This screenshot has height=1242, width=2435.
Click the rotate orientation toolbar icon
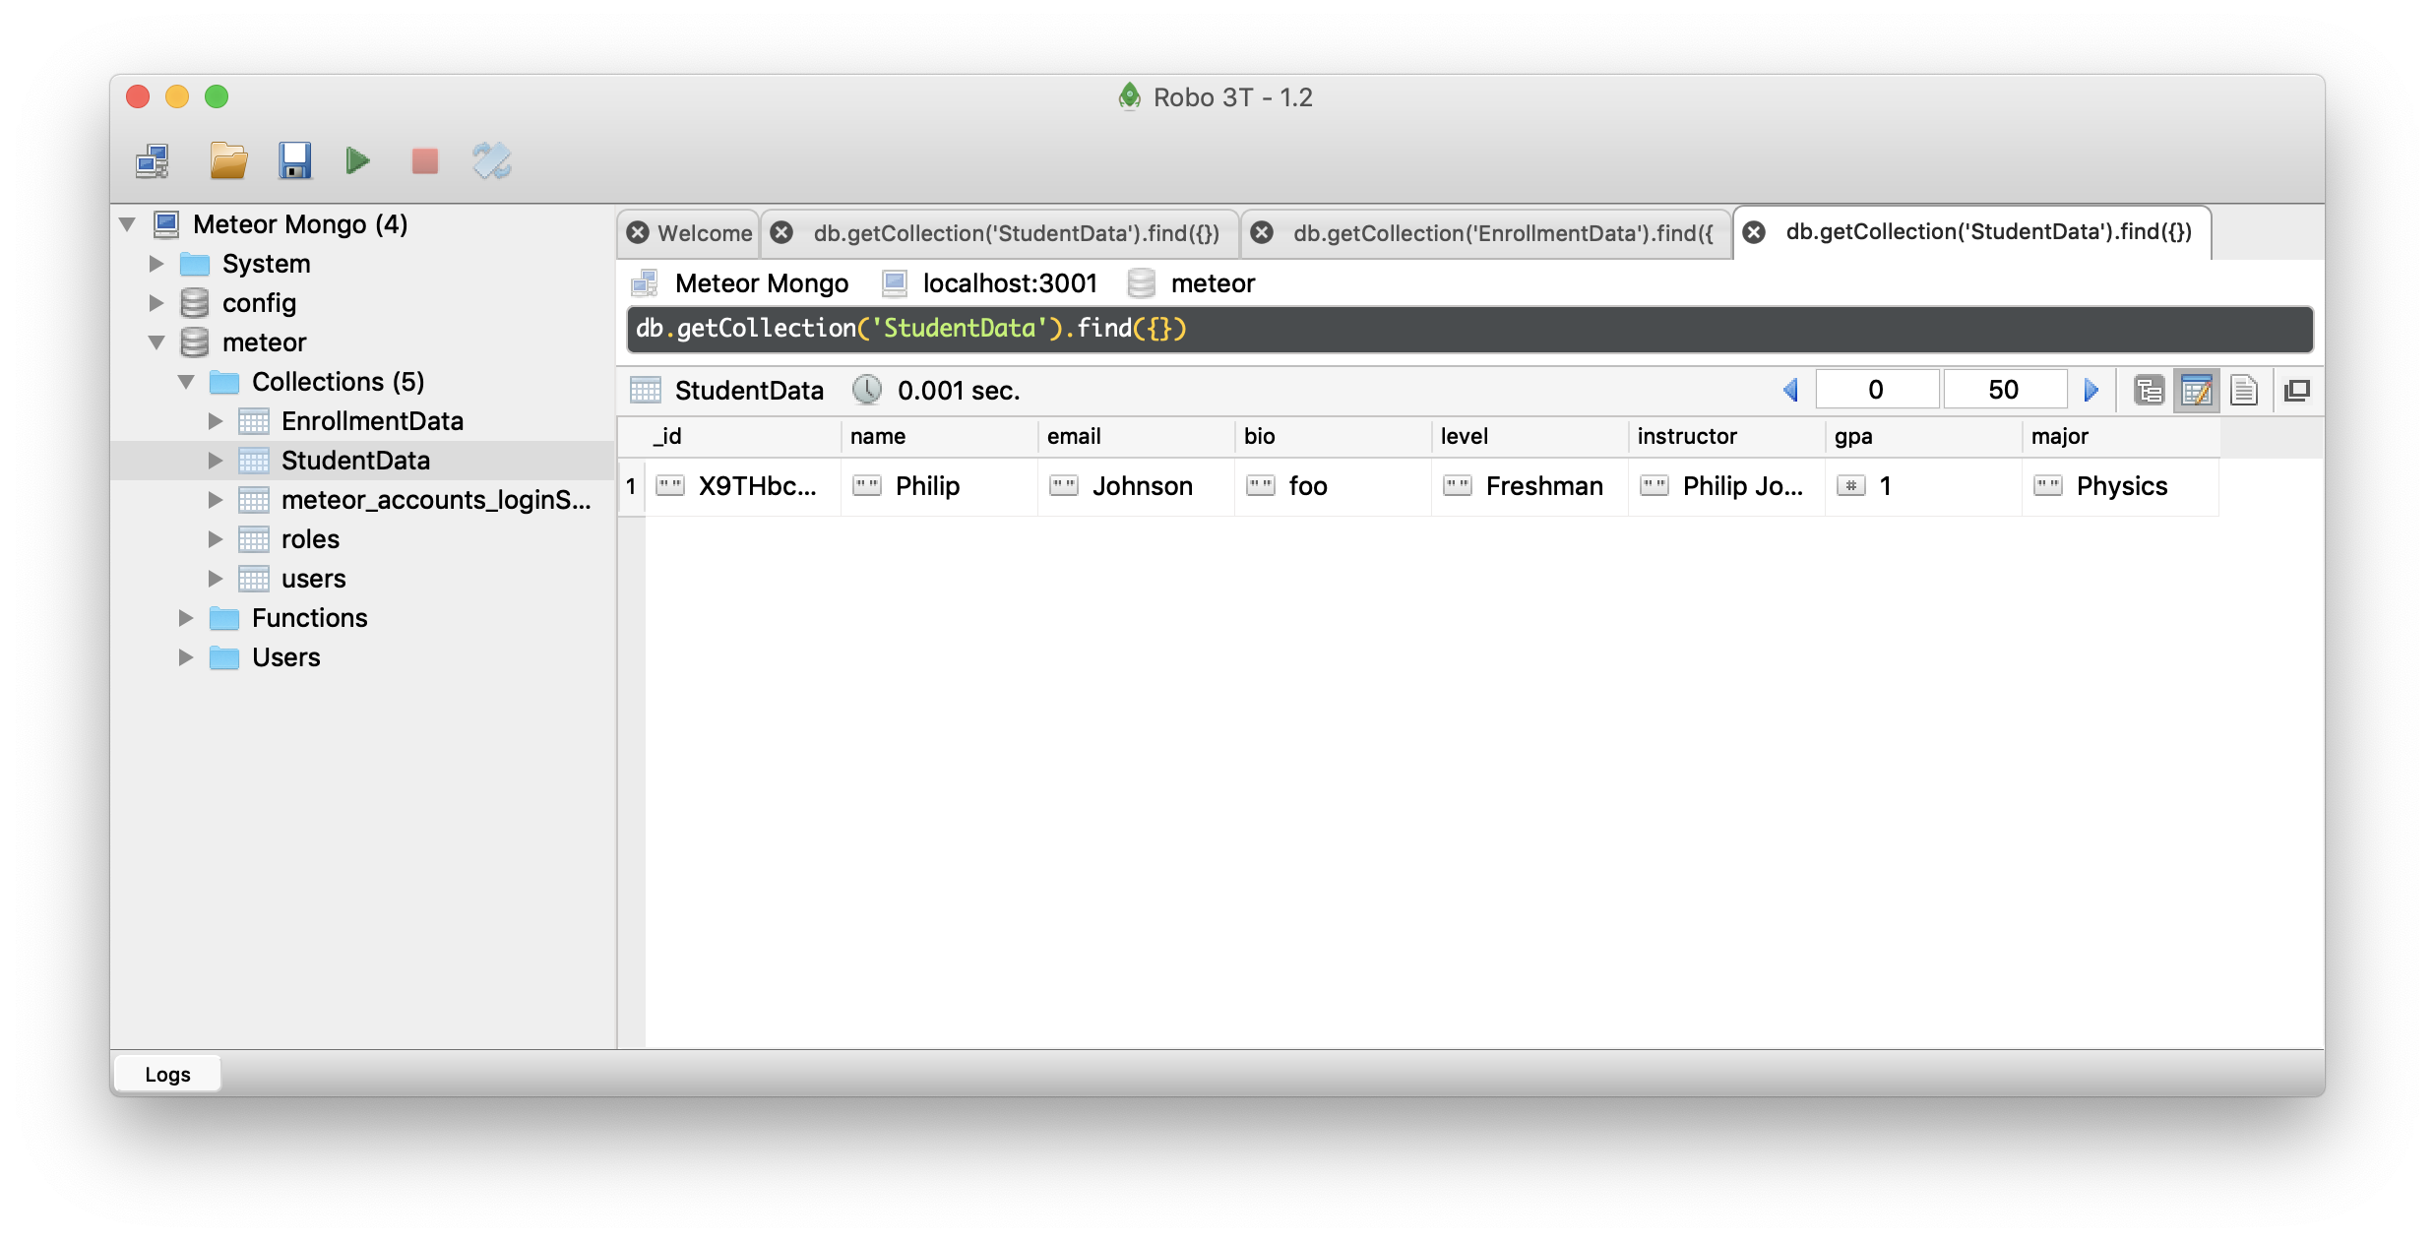pos(491,160)
